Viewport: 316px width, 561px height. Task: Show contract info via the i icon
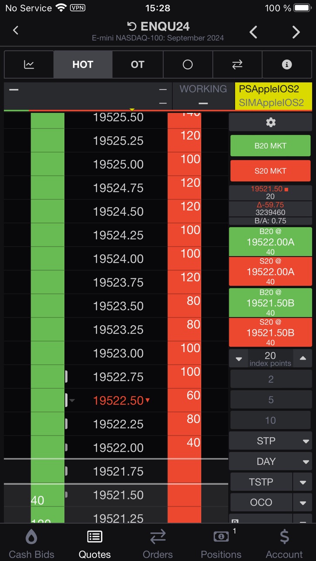pos(287,64)
